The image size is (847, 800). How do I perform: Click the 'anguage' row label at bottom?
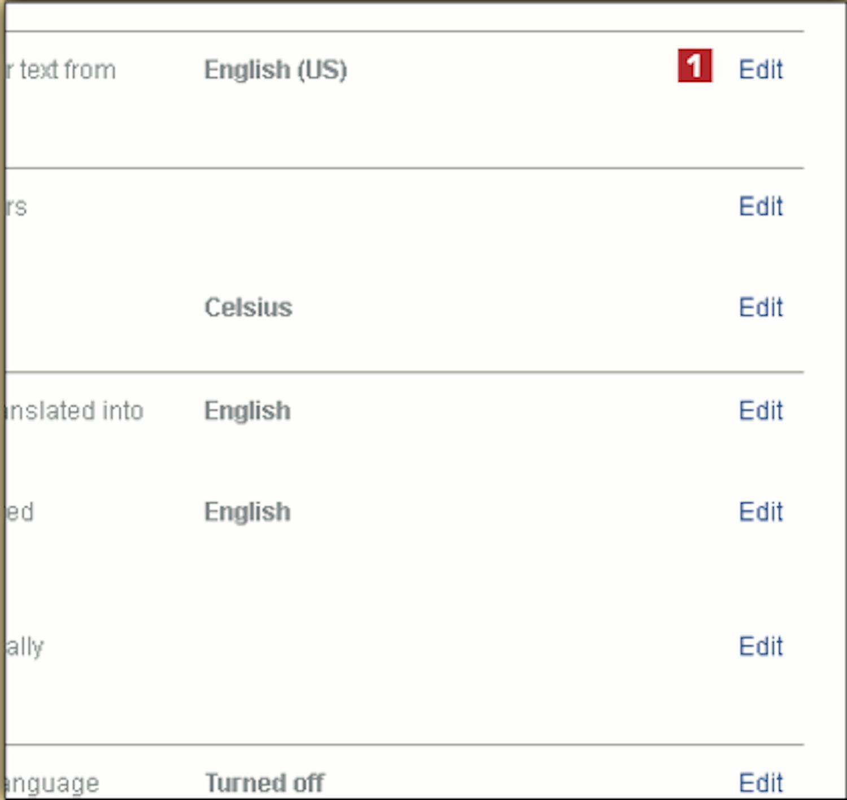click(x=52, y=784)
